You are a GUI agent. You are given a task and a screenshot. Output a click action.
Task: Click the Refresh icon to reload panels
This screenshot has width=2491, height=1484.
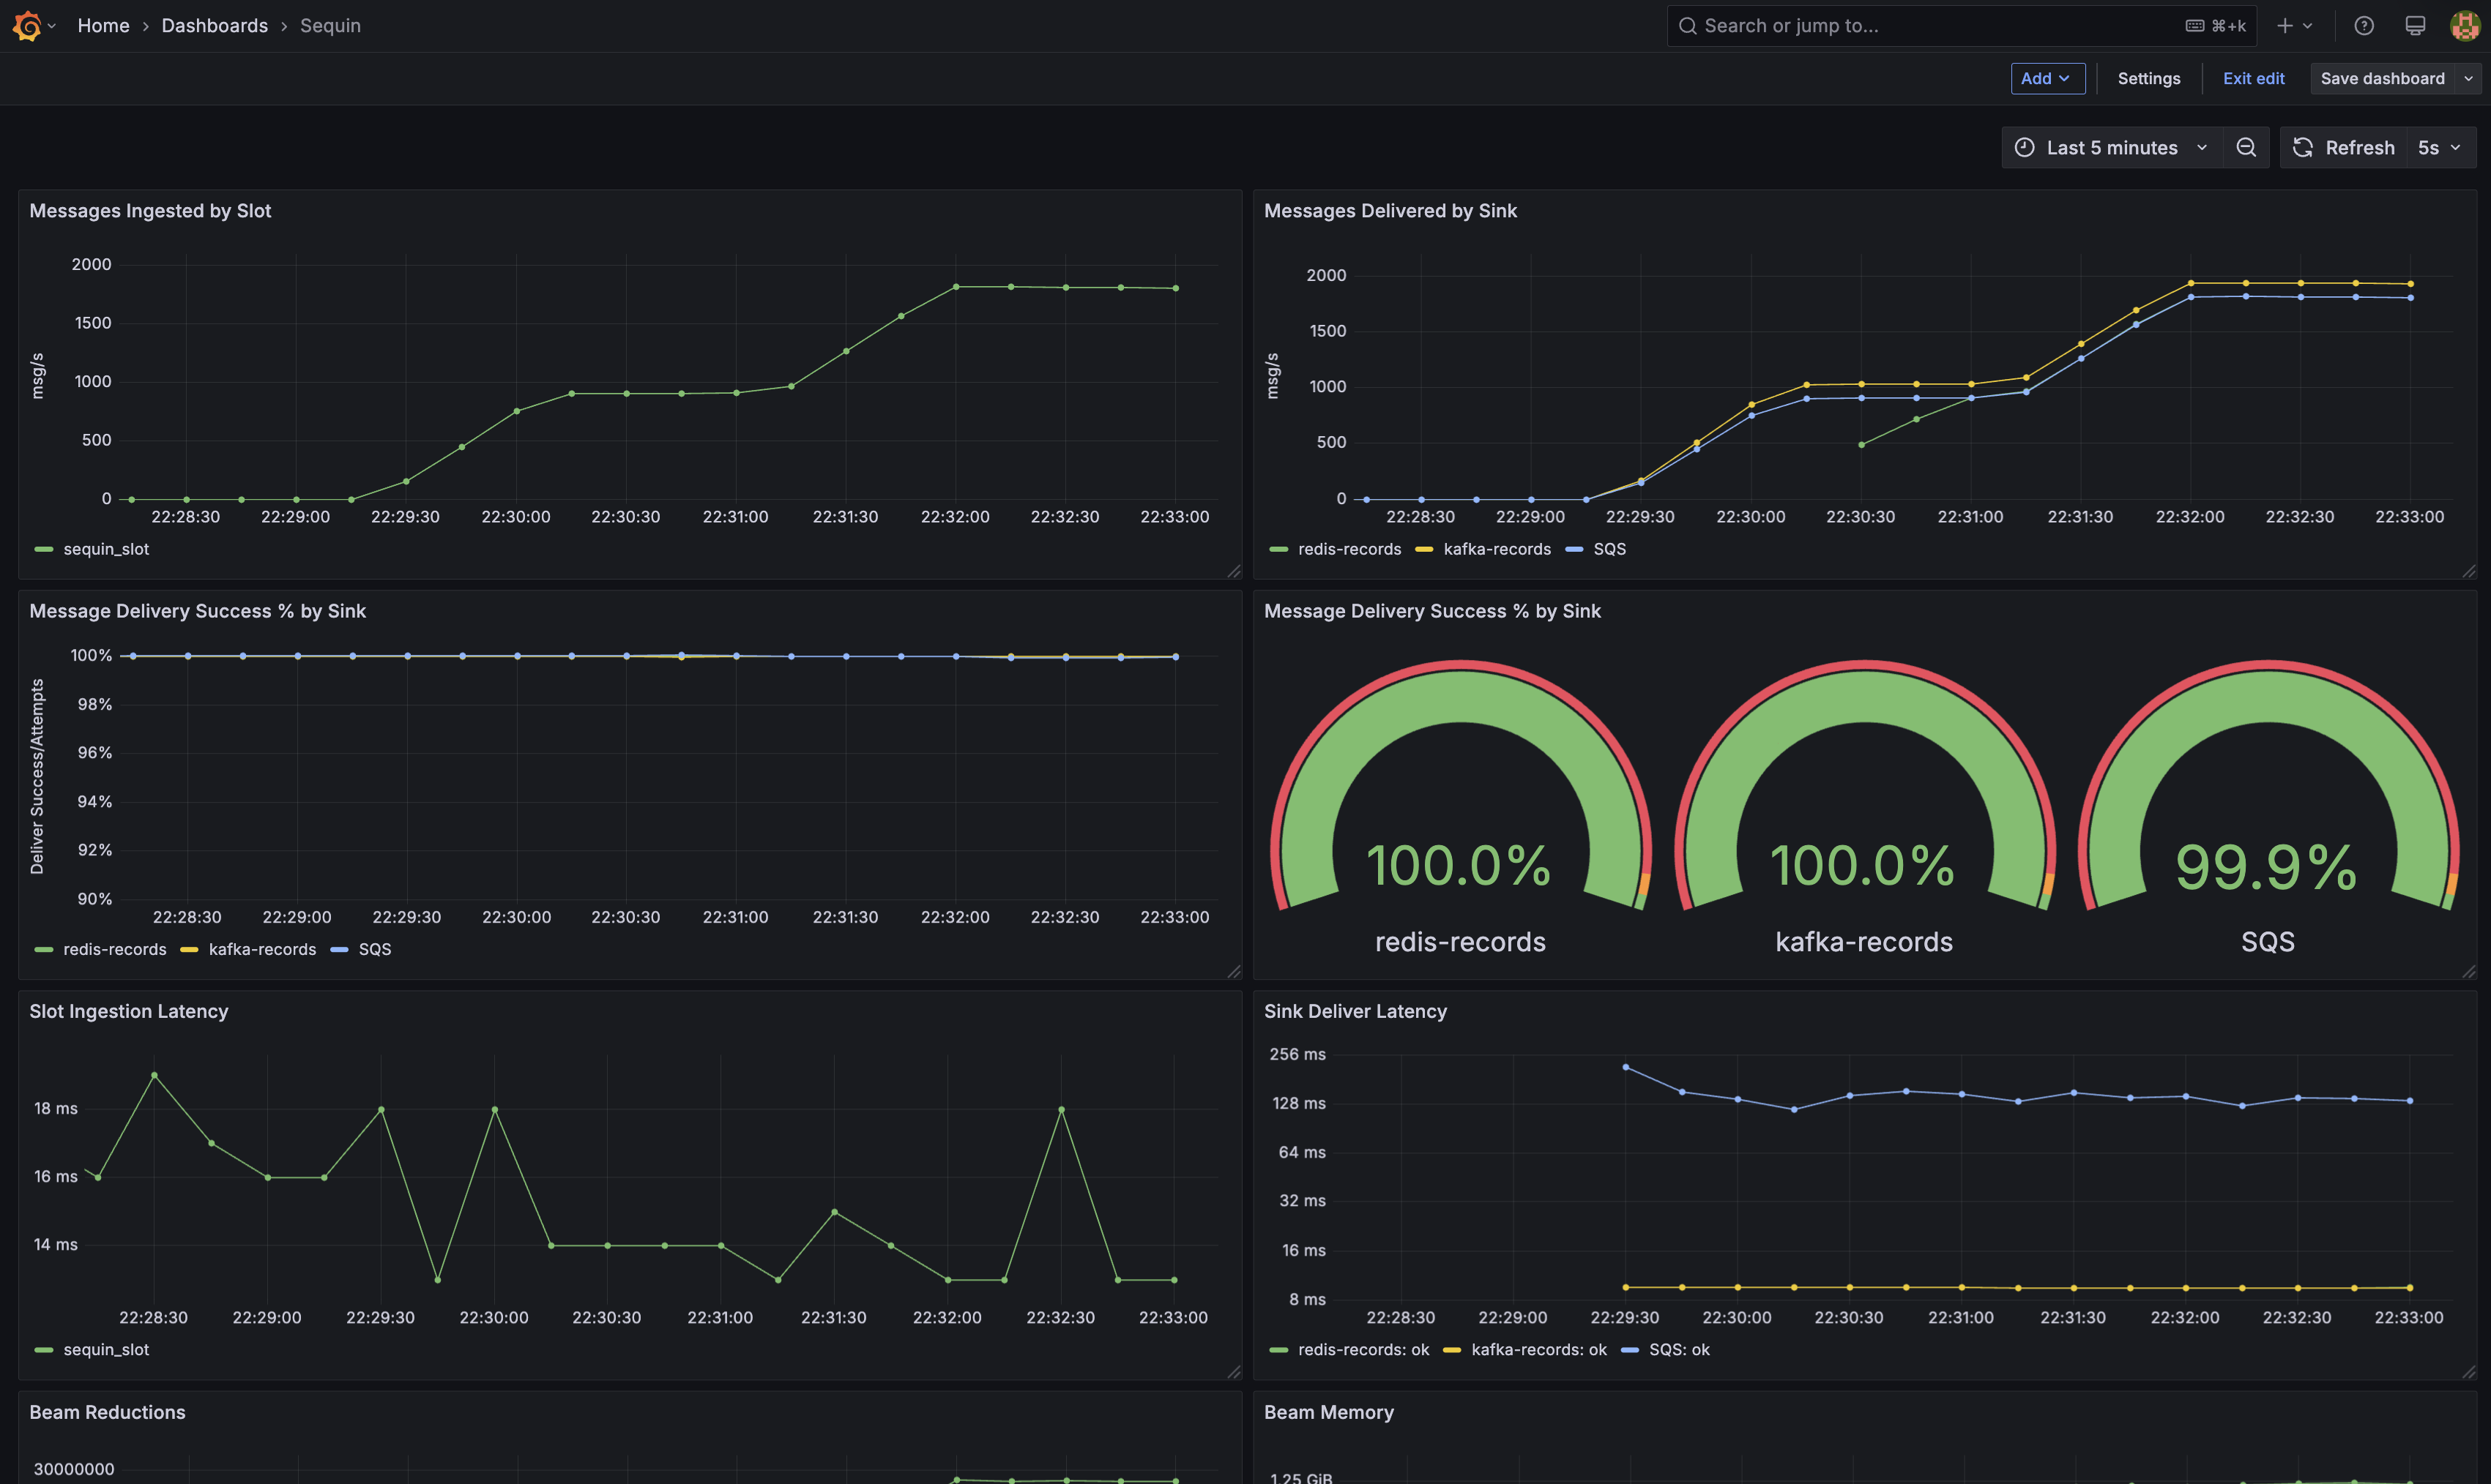click(x=2304, y=147)
